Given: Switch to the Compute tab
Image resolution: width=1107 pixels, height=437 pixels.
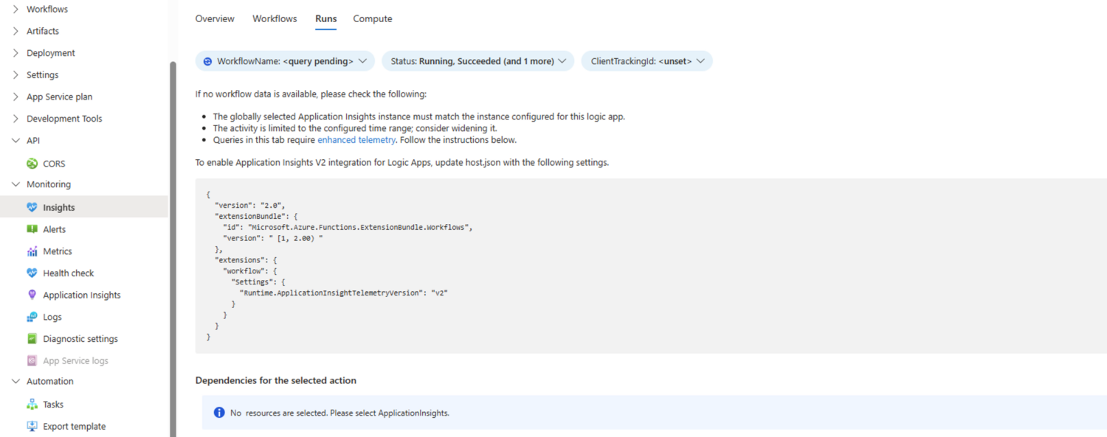Looking at the screenshot, I should (x=373, y=18).
